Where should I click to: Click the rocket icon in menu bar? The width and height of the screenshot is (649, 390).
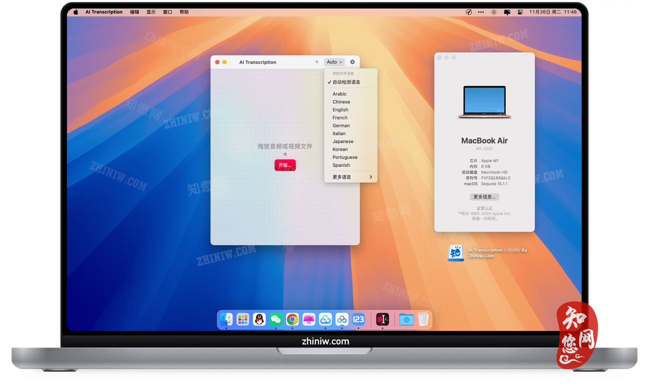[468, 12]
